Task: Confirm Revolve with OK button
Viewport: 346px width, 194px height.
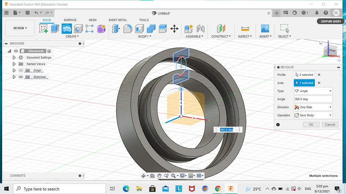Action: pyautogui.click(x=311, y=125)
